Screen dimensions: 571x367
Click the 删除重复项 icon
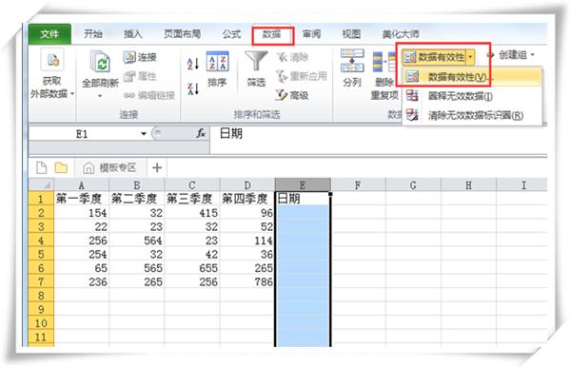[x=384, y=62]
